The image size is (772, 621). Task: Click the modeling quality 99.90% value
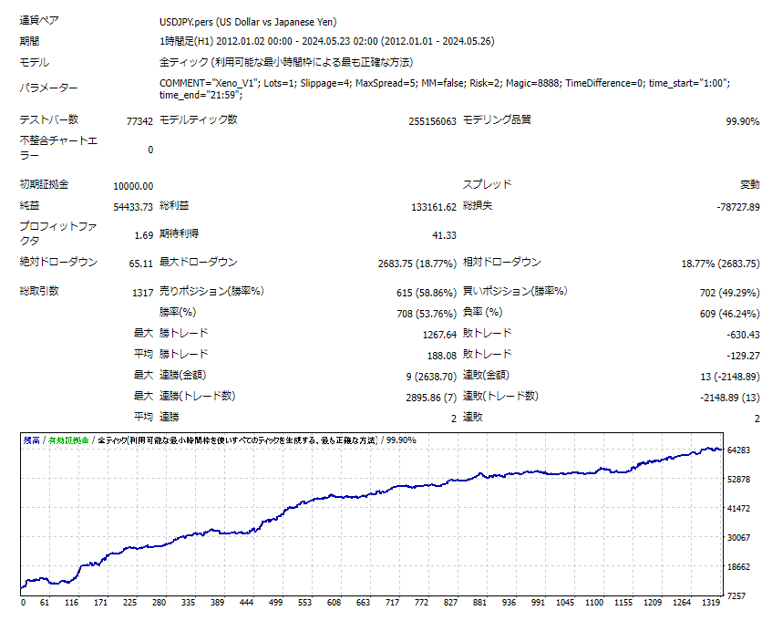click(x=743, y=121)
